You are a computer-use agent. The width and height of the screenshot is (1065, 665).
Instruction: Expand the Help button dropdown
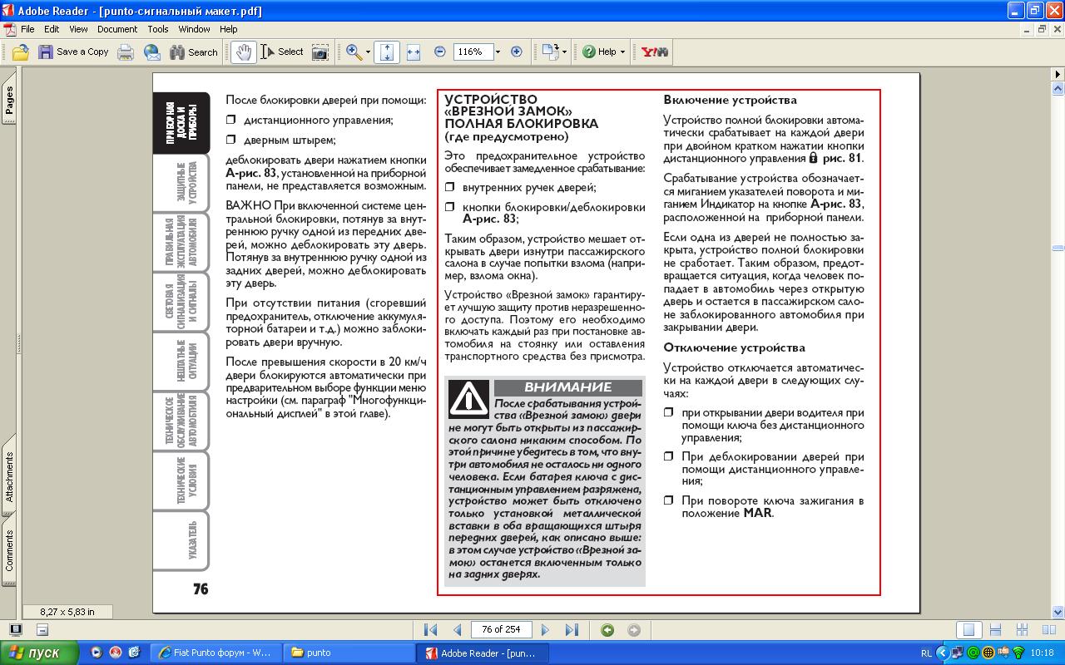pyautogui.click(x=622, y=52)
